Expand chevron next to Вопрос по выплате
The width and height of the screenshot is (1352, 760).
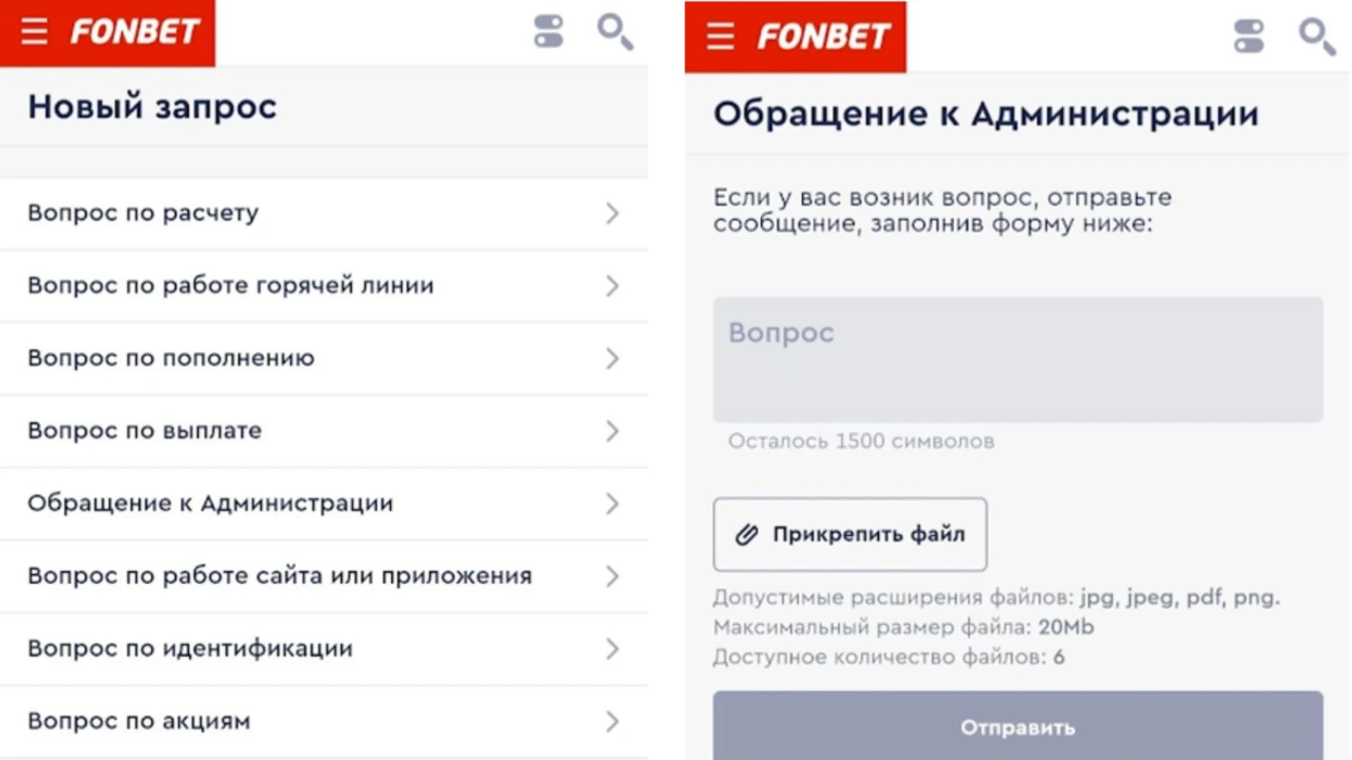612,431
